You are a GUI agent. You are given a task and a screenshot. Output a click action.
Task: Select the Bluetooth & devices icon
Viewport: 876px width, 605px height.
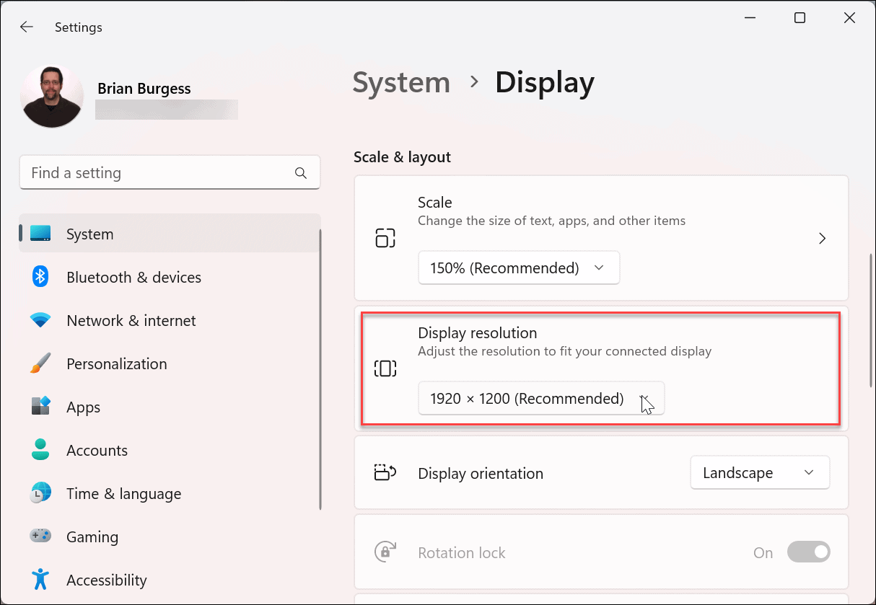coord(40,277)
